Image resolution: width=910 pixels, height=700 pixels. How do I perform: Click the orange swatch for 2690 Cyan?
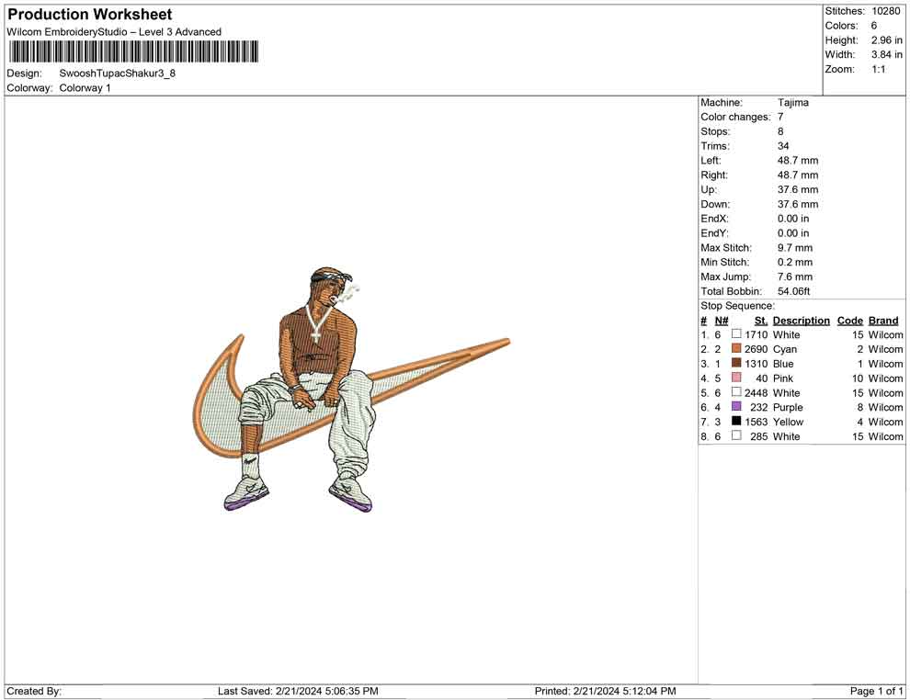pyautogui.click(x=736, y=348)
